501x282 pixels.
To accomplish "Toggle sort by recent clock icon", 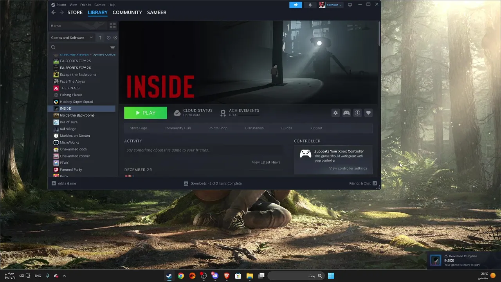I will [109, 38].
